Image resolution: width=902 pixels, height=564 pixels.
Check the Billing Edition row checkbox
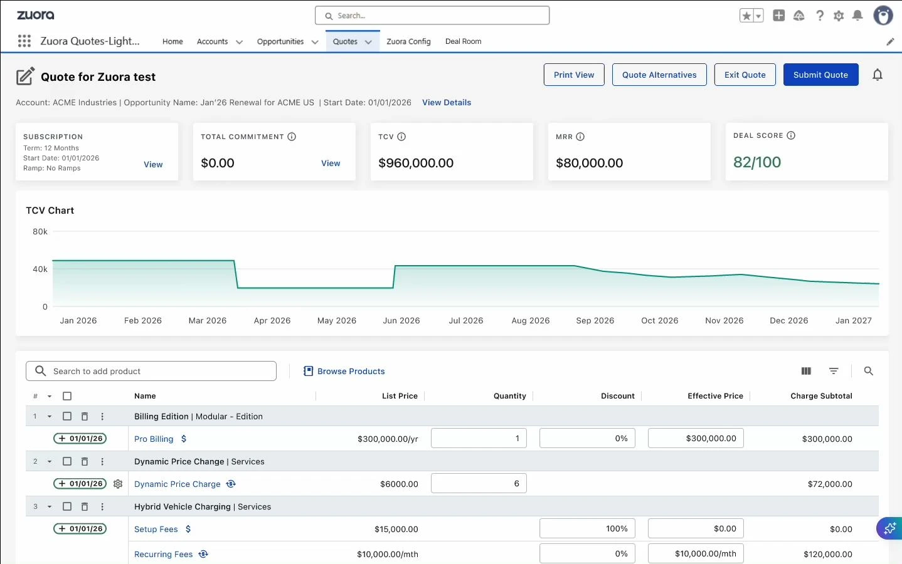pos(67,416)
